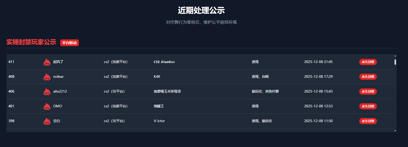Click 永久封禁 badge in row 401
Viewport: 408px width, 147px height.
point(368,106)
